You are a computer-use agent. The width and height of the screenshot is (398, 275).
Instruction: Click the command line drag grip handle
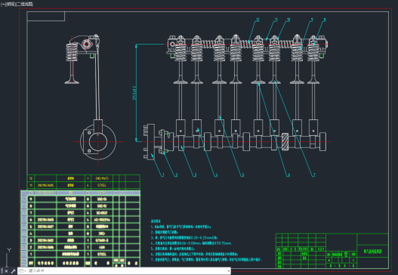(x=2, y=271)
